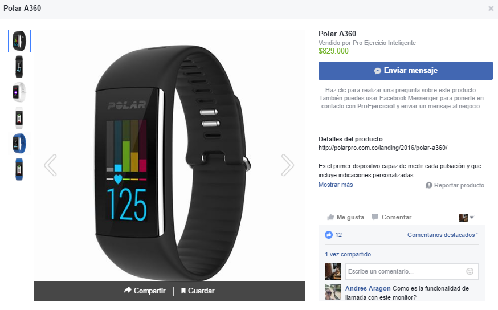Image resolution: width=498 pixels, height=310 pixels.
Task: Open the polarpro.com.co product URL
Action: click(x=383, y=148)
